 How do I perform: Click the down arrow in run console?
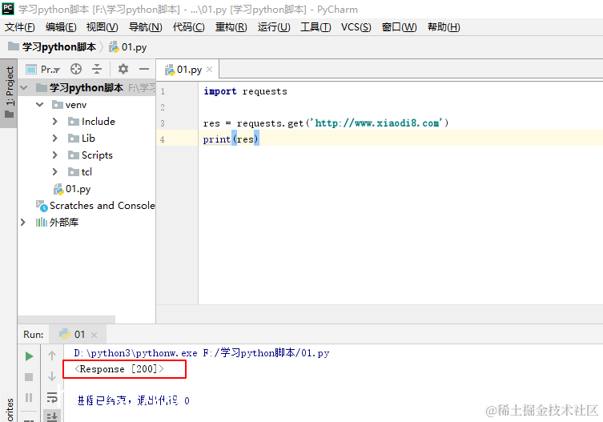click(52, 376)
